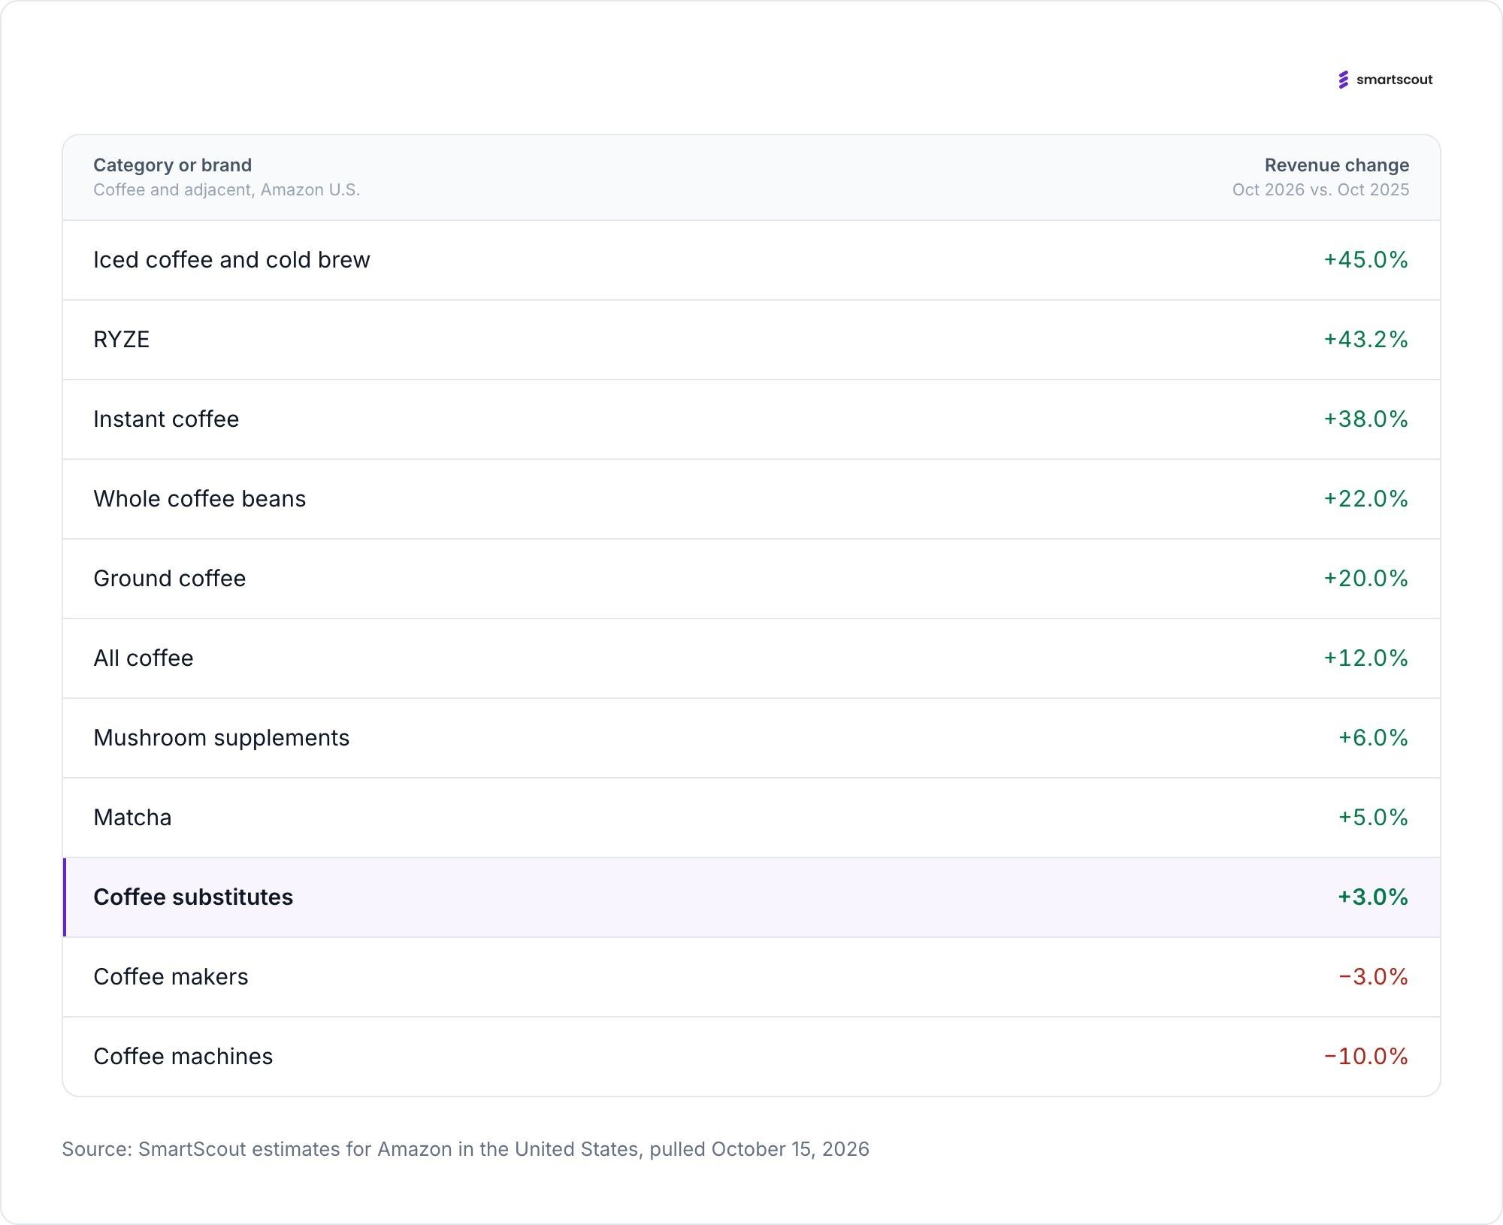
Task: Click the +12.0% revenue value
Action: point(1366,658)
